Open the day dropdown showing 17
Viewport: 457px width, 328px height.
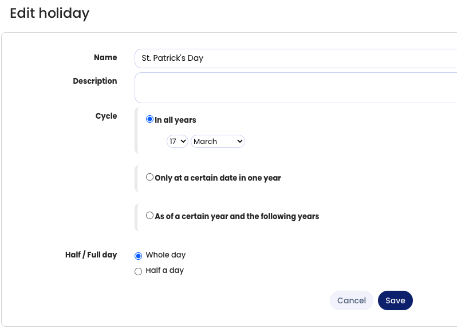coord(178,141)
